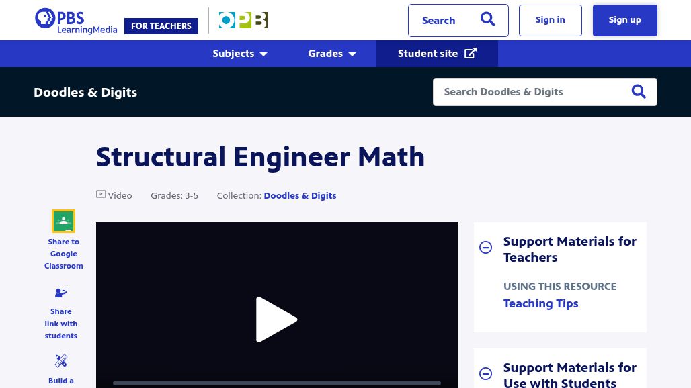The width and height of the screenshot is (691, 388).
Task: Click the external link icon beside Student site
Action: pos(471,53)
